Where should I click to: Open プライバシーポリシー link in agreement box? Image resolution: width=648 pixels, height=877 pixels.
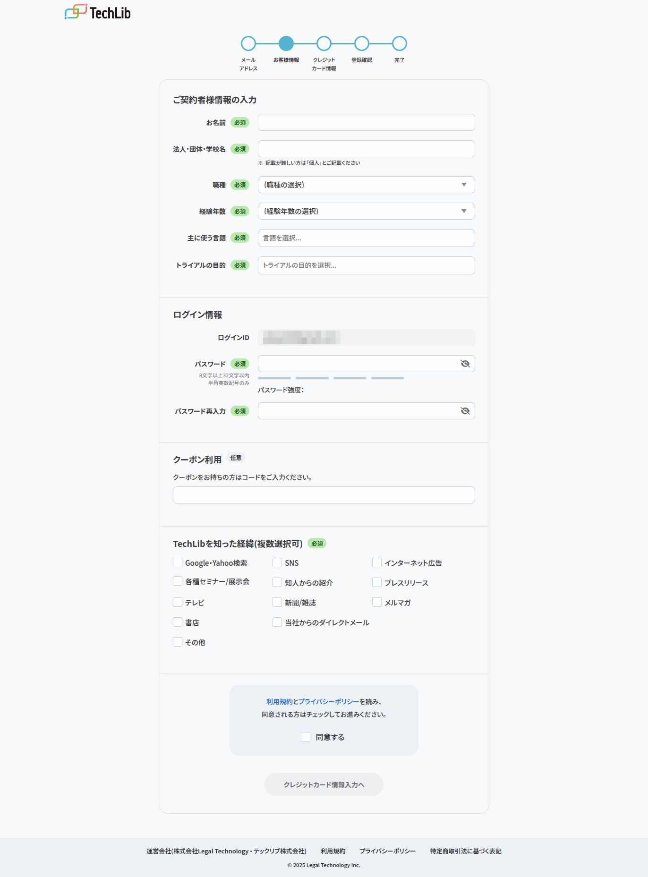[329, 702]
